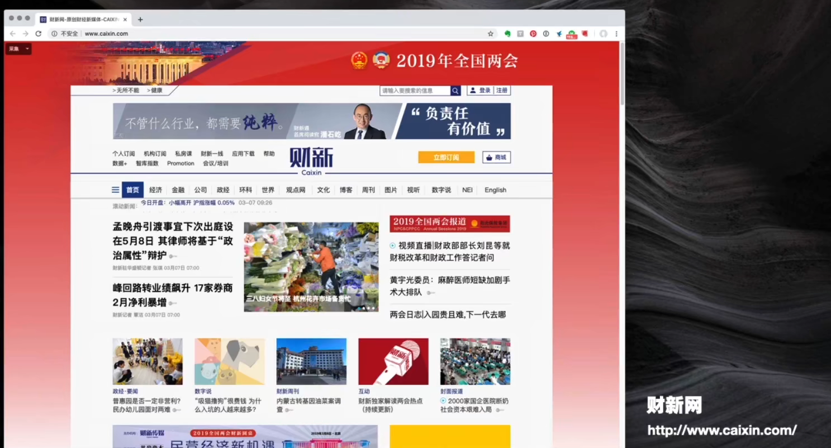The image size is (831, 448).
Task: Open the new tab plus button
Action: (x=140, y=20)
